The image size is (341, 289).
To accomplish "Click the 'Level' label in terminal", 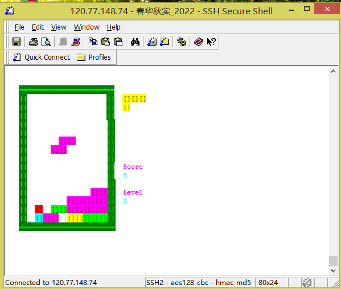I will (133, 192).
